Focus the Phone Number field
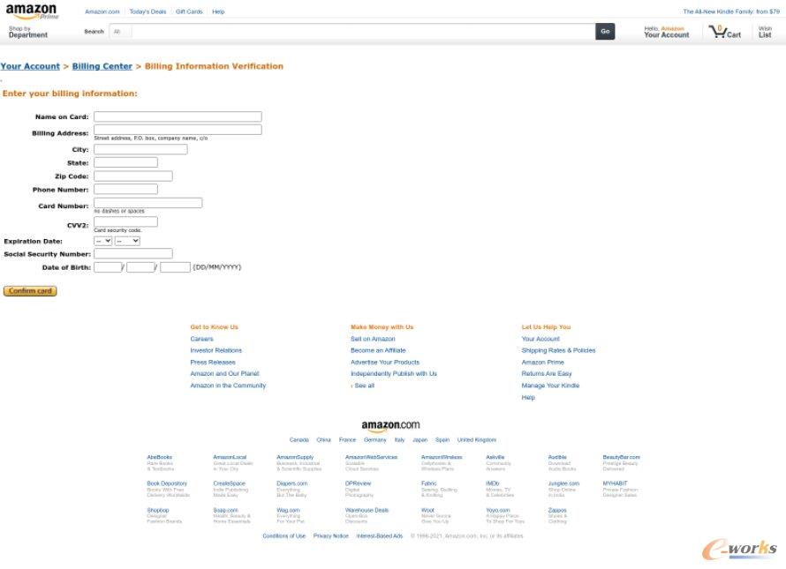The image size is (786, 569). coord(125,189)
